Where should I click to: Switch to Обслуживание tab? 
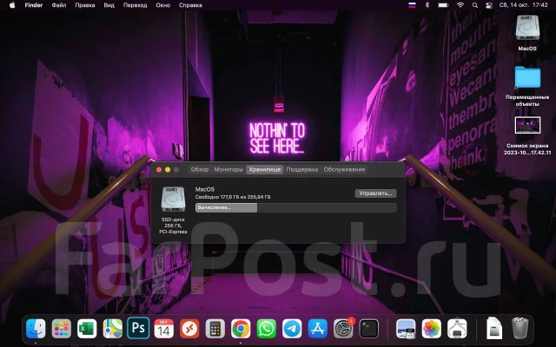pos(344,169)
